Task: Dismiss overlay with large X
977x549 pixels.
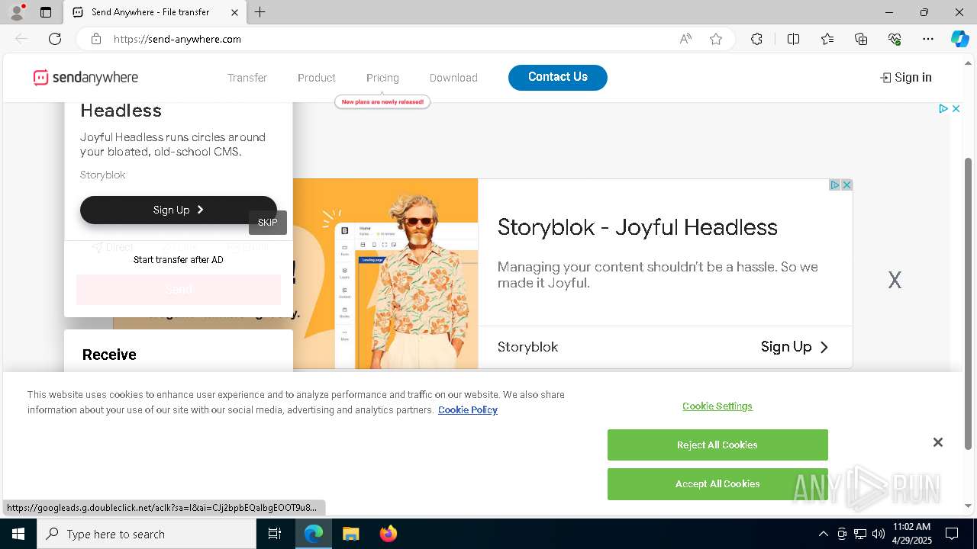Action: click(x=895, y=280)
